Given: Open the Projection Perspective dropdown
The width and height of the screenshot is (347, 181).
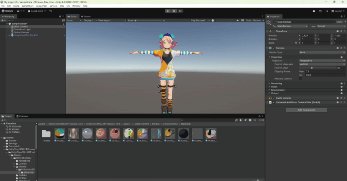Looking at the screenshot, I should pos(322,60).
